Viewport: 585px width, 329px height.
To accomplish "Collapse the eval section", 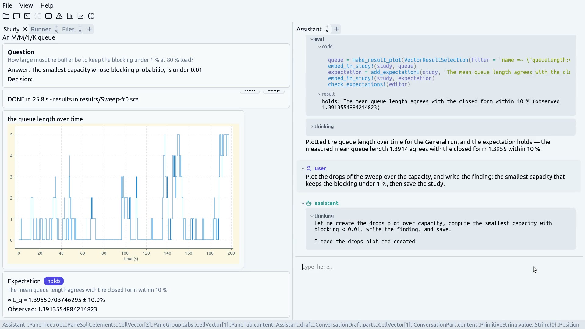I will pyautogui.click(x=312, y=39).
